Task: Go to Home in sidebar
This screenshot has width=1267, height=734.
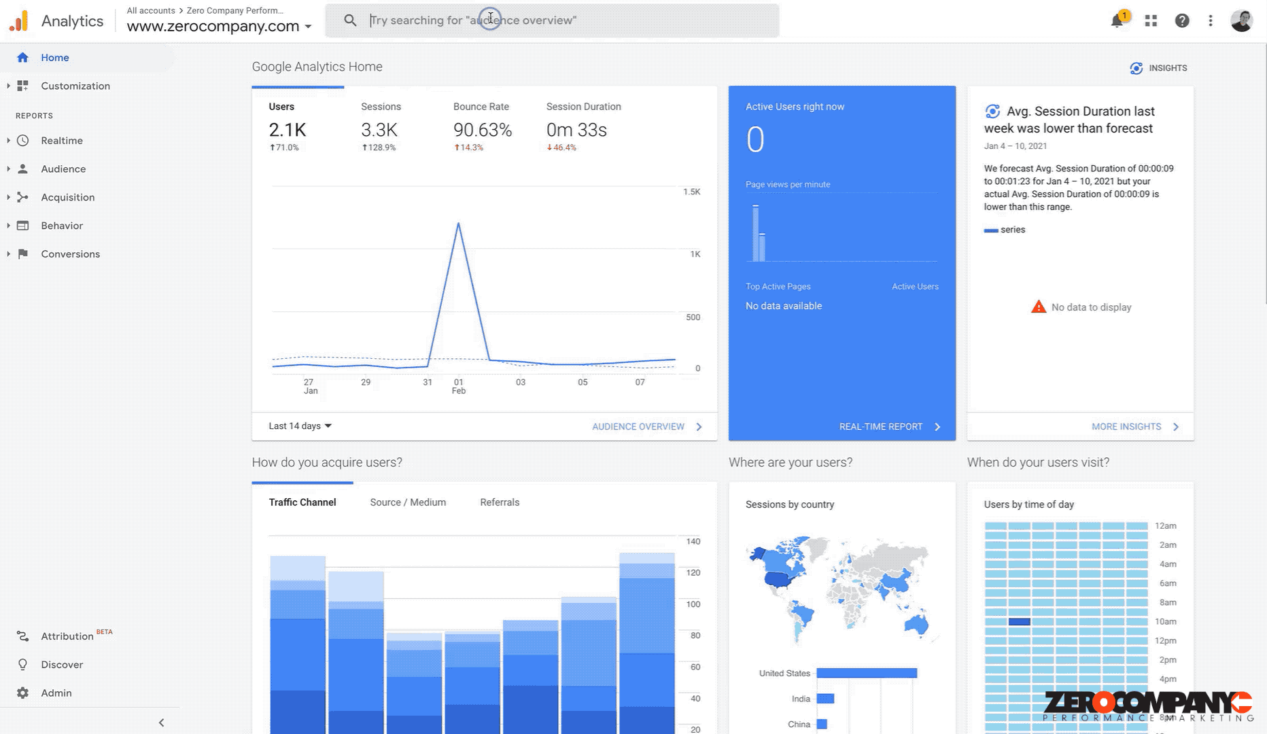Action: (55, 58)
